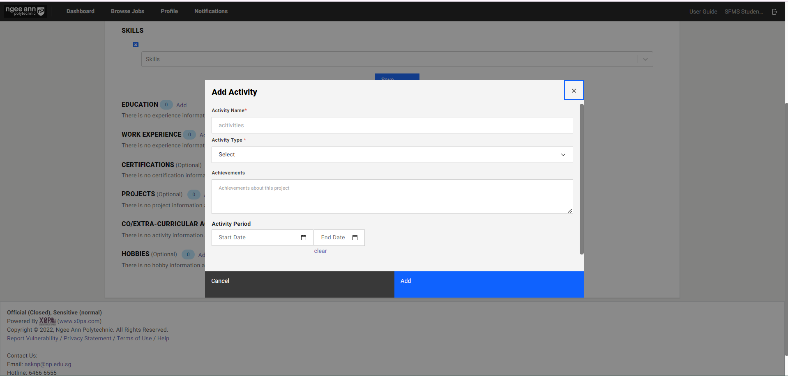Remove skill using small blue X icon
This screenshot has width=788, height=376.
tap(136, 45)
